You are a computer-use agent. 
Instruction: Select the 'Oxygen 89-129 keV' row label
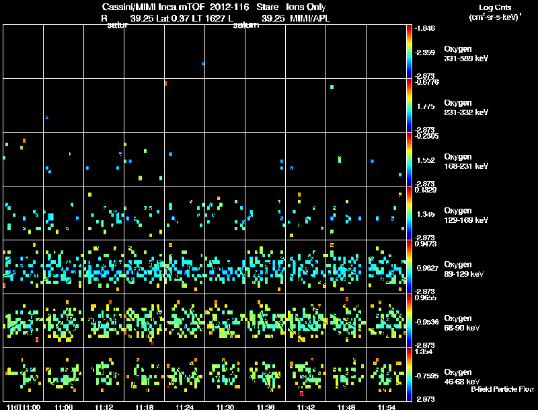464,269
